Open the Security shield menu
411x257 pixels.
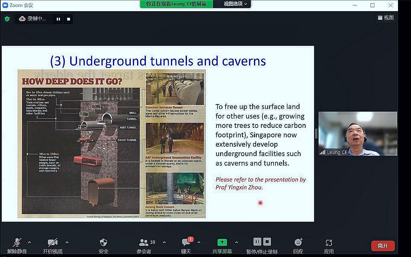coord(103,243)
